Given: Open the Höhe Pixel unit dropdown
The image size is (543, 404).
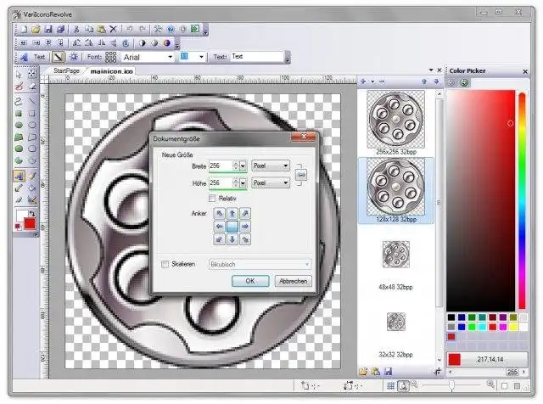Looking at the screenshot, I should pos(271,182).
